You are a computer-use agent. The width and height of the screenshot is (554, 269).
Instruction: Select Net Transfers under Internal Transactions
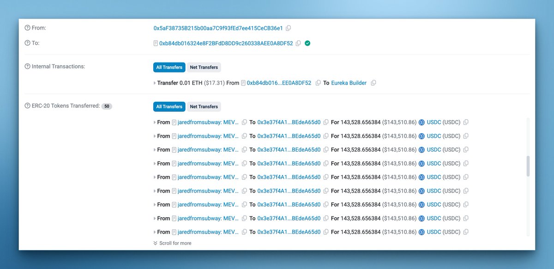(204, 67)
